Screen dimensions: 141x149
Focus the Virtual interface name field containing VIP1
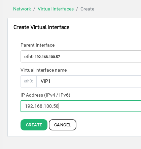coord(89,81)
